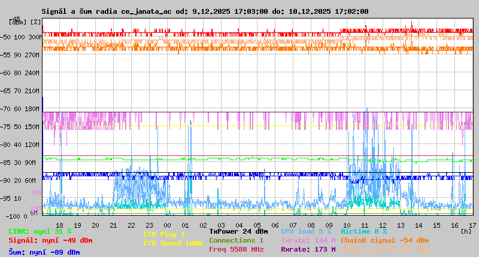Click the Txrate 144 M label
The height and width of the screenshot is (257, 479).
click(308, 240)
